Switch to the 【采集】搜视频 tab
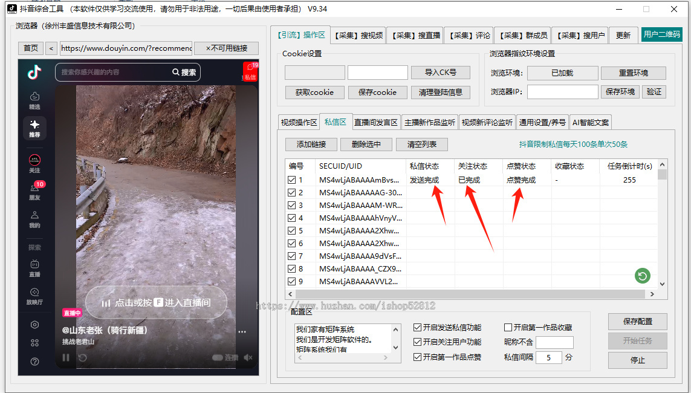The image size is (691, 393). tap(358, 35)
